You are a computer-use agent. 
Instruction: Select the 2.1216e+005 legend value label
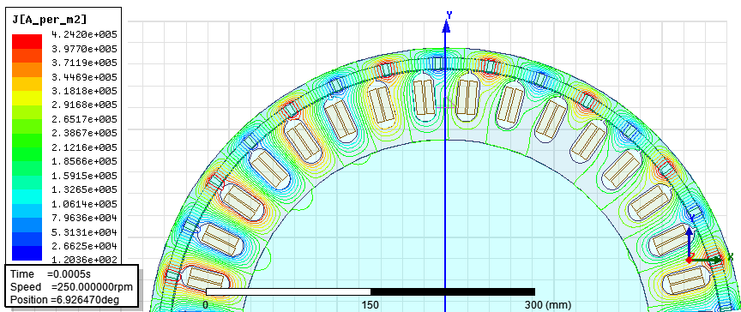click(85, 147)
